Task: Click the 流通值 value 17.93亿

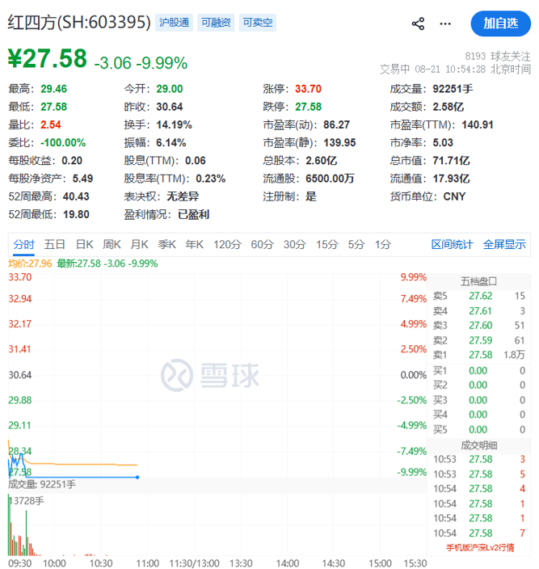Action: tap(451, 179)
